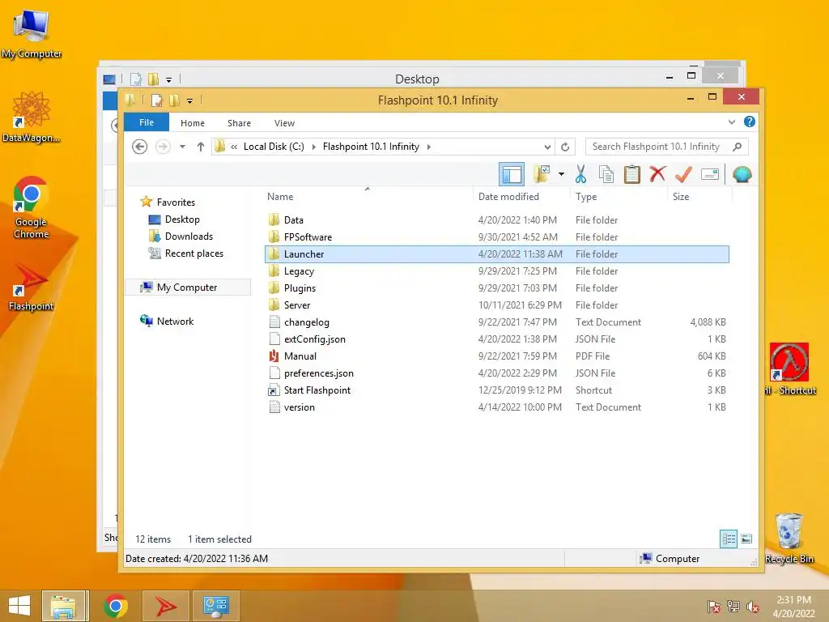Click the search magnifier icon
The image size is (829, 622).
[738, 147]
